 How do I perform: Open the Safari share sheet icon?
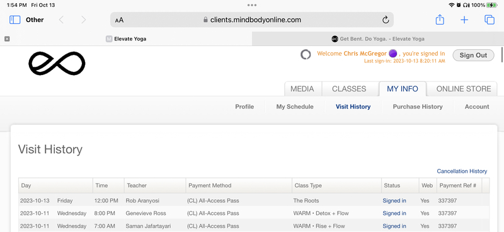tap(440, 20)
